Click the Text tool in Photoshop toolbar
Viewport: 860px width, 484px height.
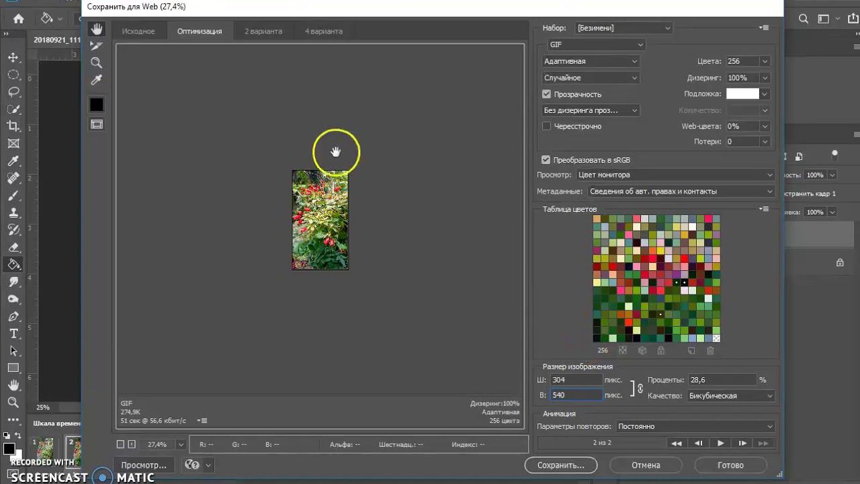[13, 333]
